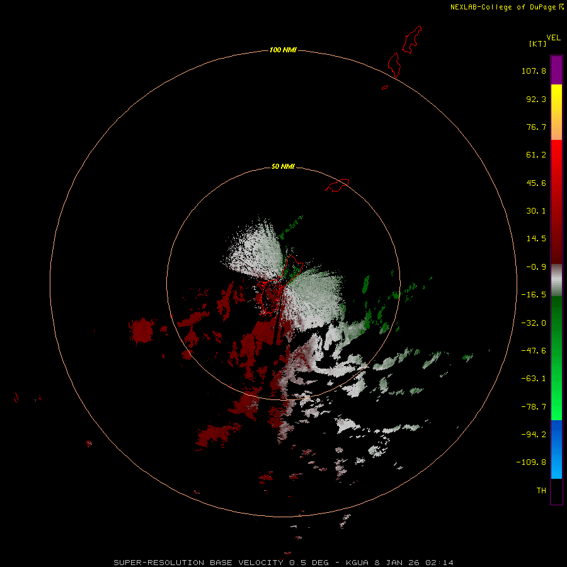Click the 107.8 legend value
Image resolution: width=567 pixels, height=567 pixels.
(x=534, y=71)
